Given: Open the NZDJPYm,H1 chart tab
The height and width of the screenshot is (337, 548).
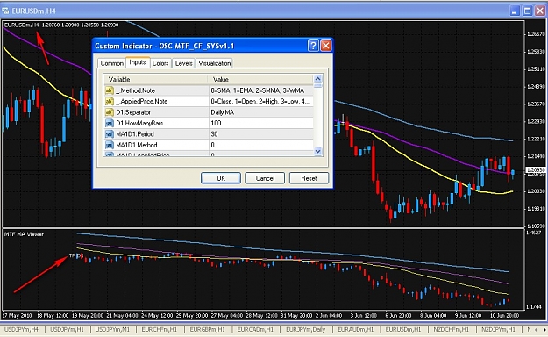Looking at the screenshot, I should (x=498, y=330).
